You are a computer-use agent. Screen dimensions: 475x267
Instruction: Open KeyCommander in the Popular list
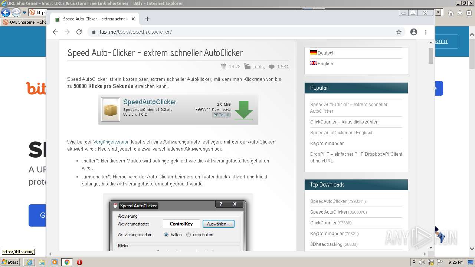327,143
